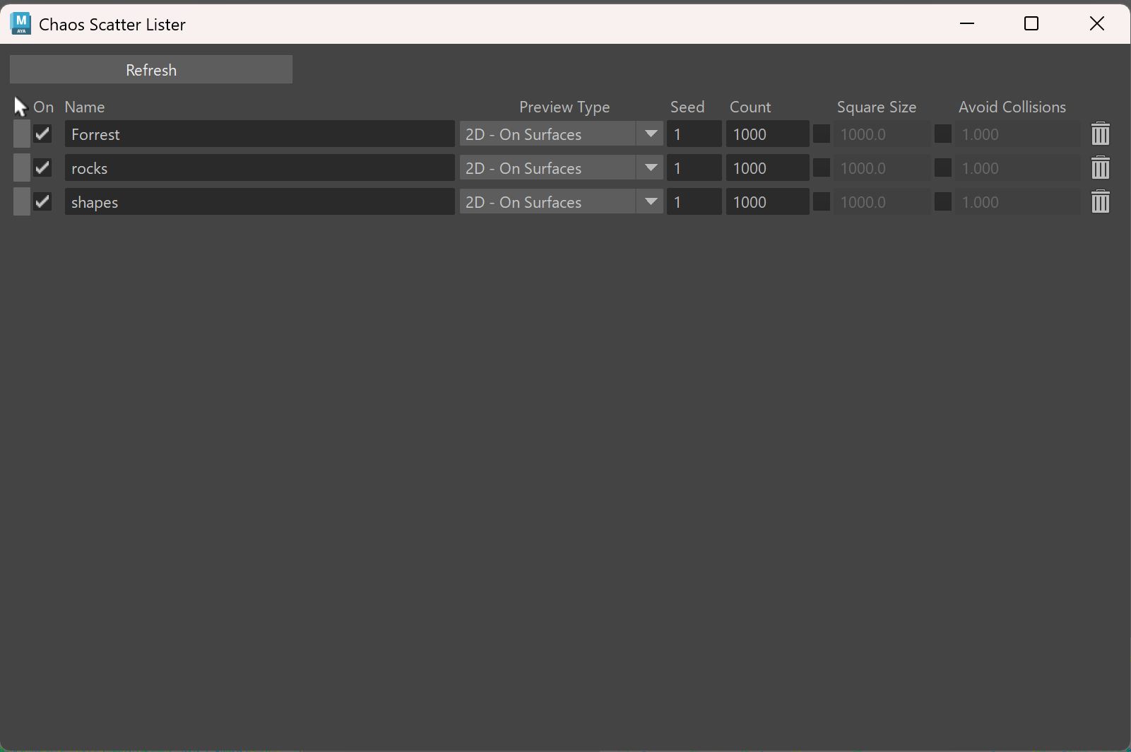Click the Square Size value field for Forrest
Image resolution: width=1131 pixels, height=752 pixels.
pos(882,134)
